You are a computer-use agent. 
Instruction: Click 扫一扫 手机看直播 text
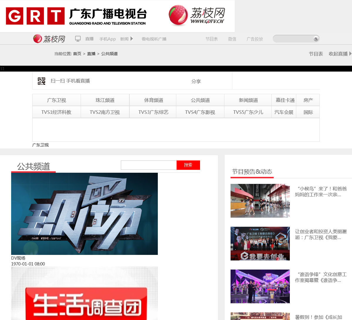coord(70,81)
